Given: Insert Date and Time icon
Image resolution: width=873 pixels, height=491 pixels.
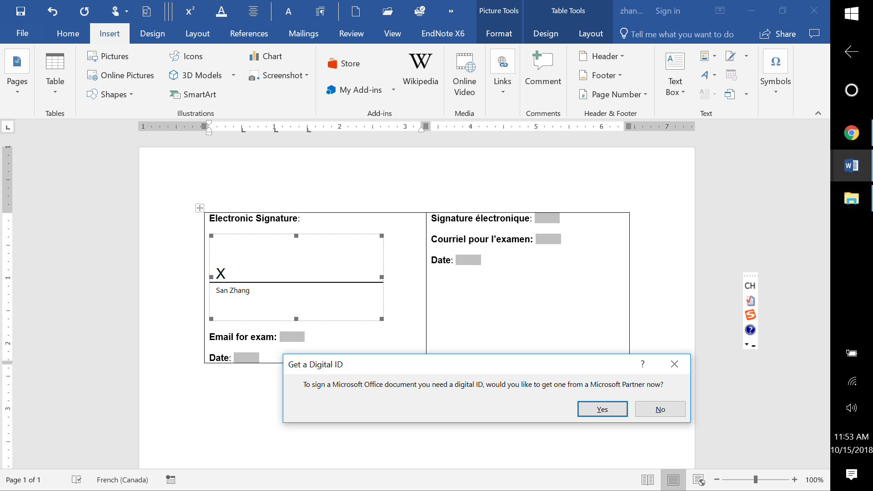Looking at the screenshot, I should coord(731,75).
